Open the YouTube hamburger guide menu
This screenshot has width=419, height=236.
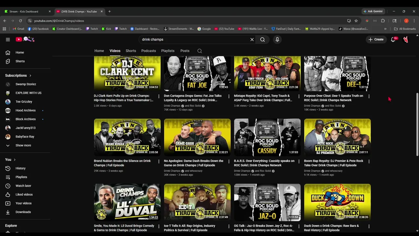click(8, 39)
